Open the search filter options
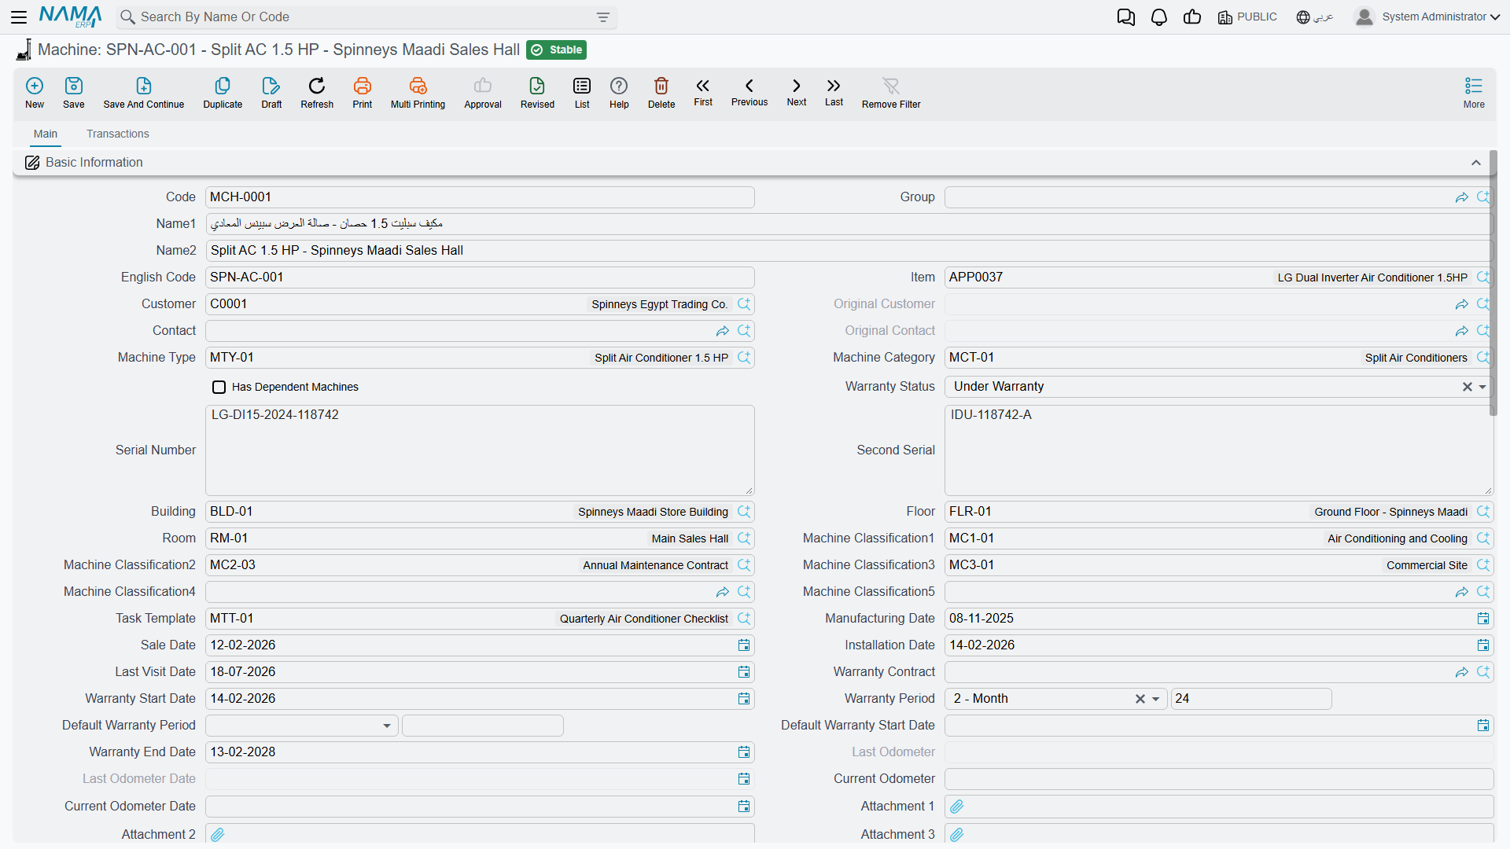 tap(603, 17)
